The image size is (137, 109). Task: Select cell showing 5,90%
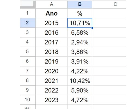click(80, 90)
